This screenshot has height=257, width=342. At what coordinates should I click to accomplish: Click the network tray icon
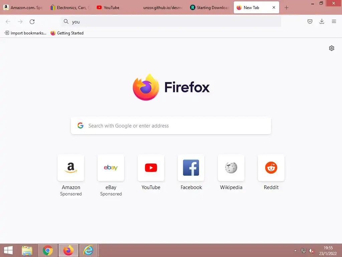303,251
